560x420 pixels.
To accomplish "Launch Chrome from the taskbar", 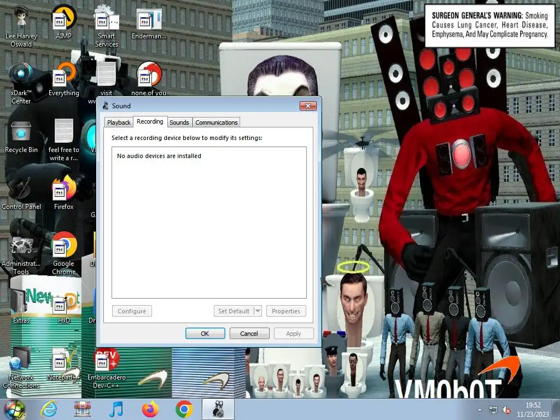I will 184,409.
